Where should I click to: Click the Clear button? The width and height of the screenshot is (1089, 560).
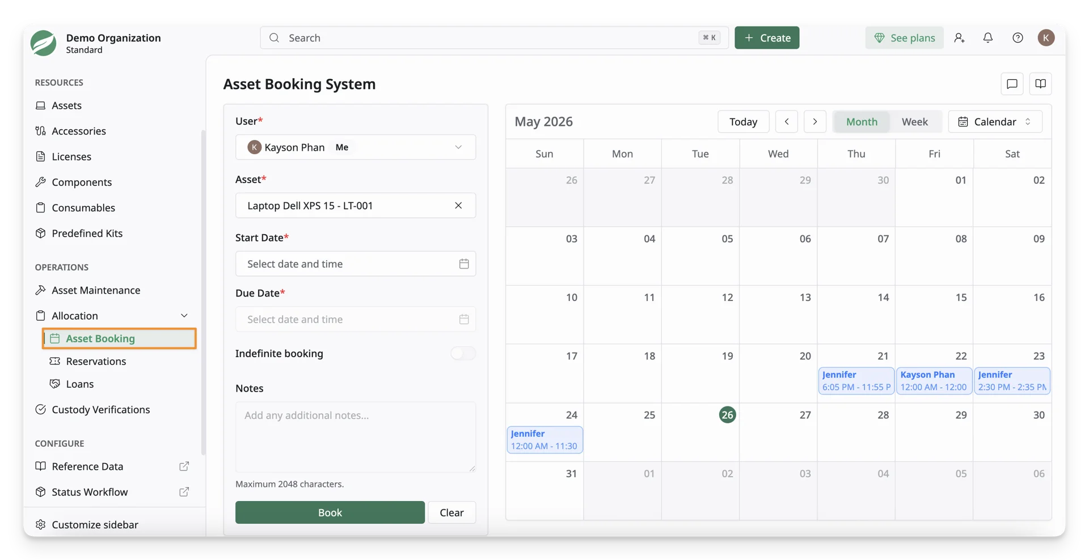pyautogui.click(x=451, y=512)
